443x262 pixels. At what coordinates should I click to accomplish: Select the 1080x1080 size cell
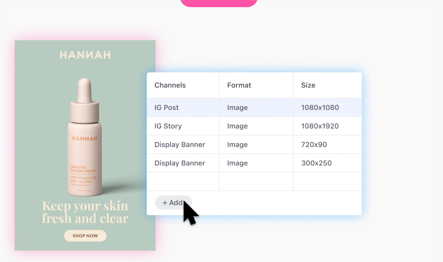320,107
